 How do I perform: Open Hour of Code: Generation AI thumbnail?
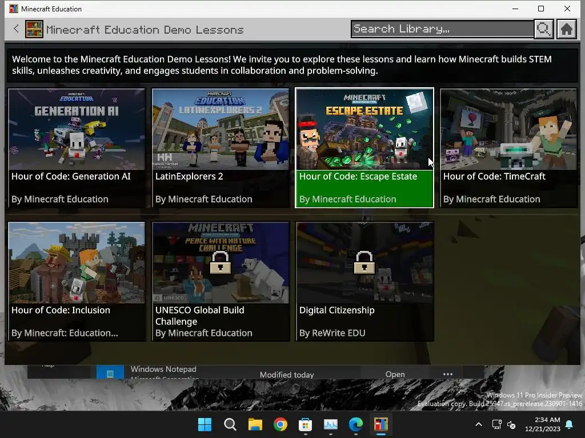tap(77, 129)
